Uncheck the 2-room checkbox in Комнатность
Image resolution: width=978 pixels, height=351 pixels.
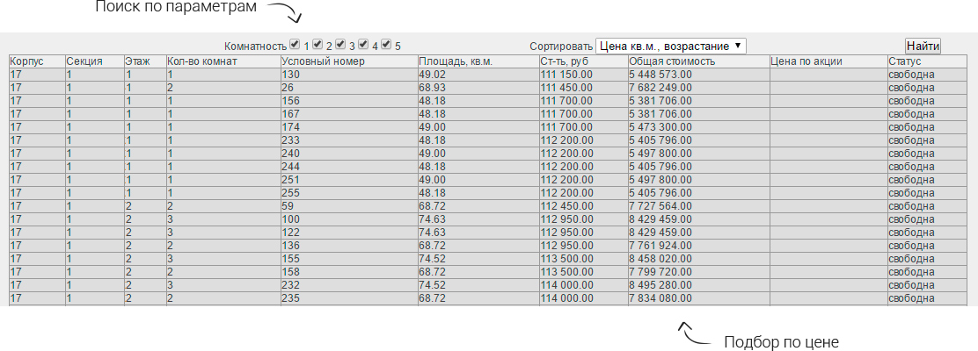pos(318,44)
